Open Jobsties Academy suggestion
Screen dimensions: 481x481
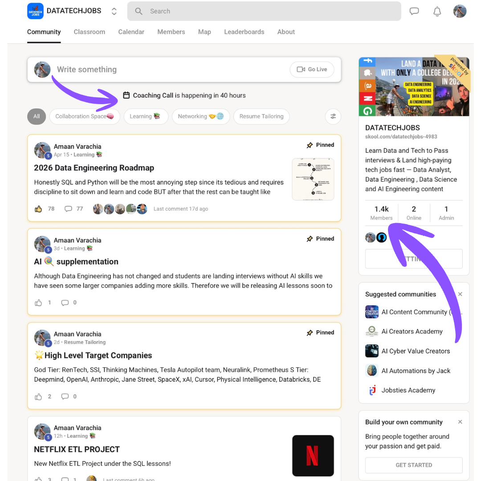pyautogui.click(x=400, y=391)
